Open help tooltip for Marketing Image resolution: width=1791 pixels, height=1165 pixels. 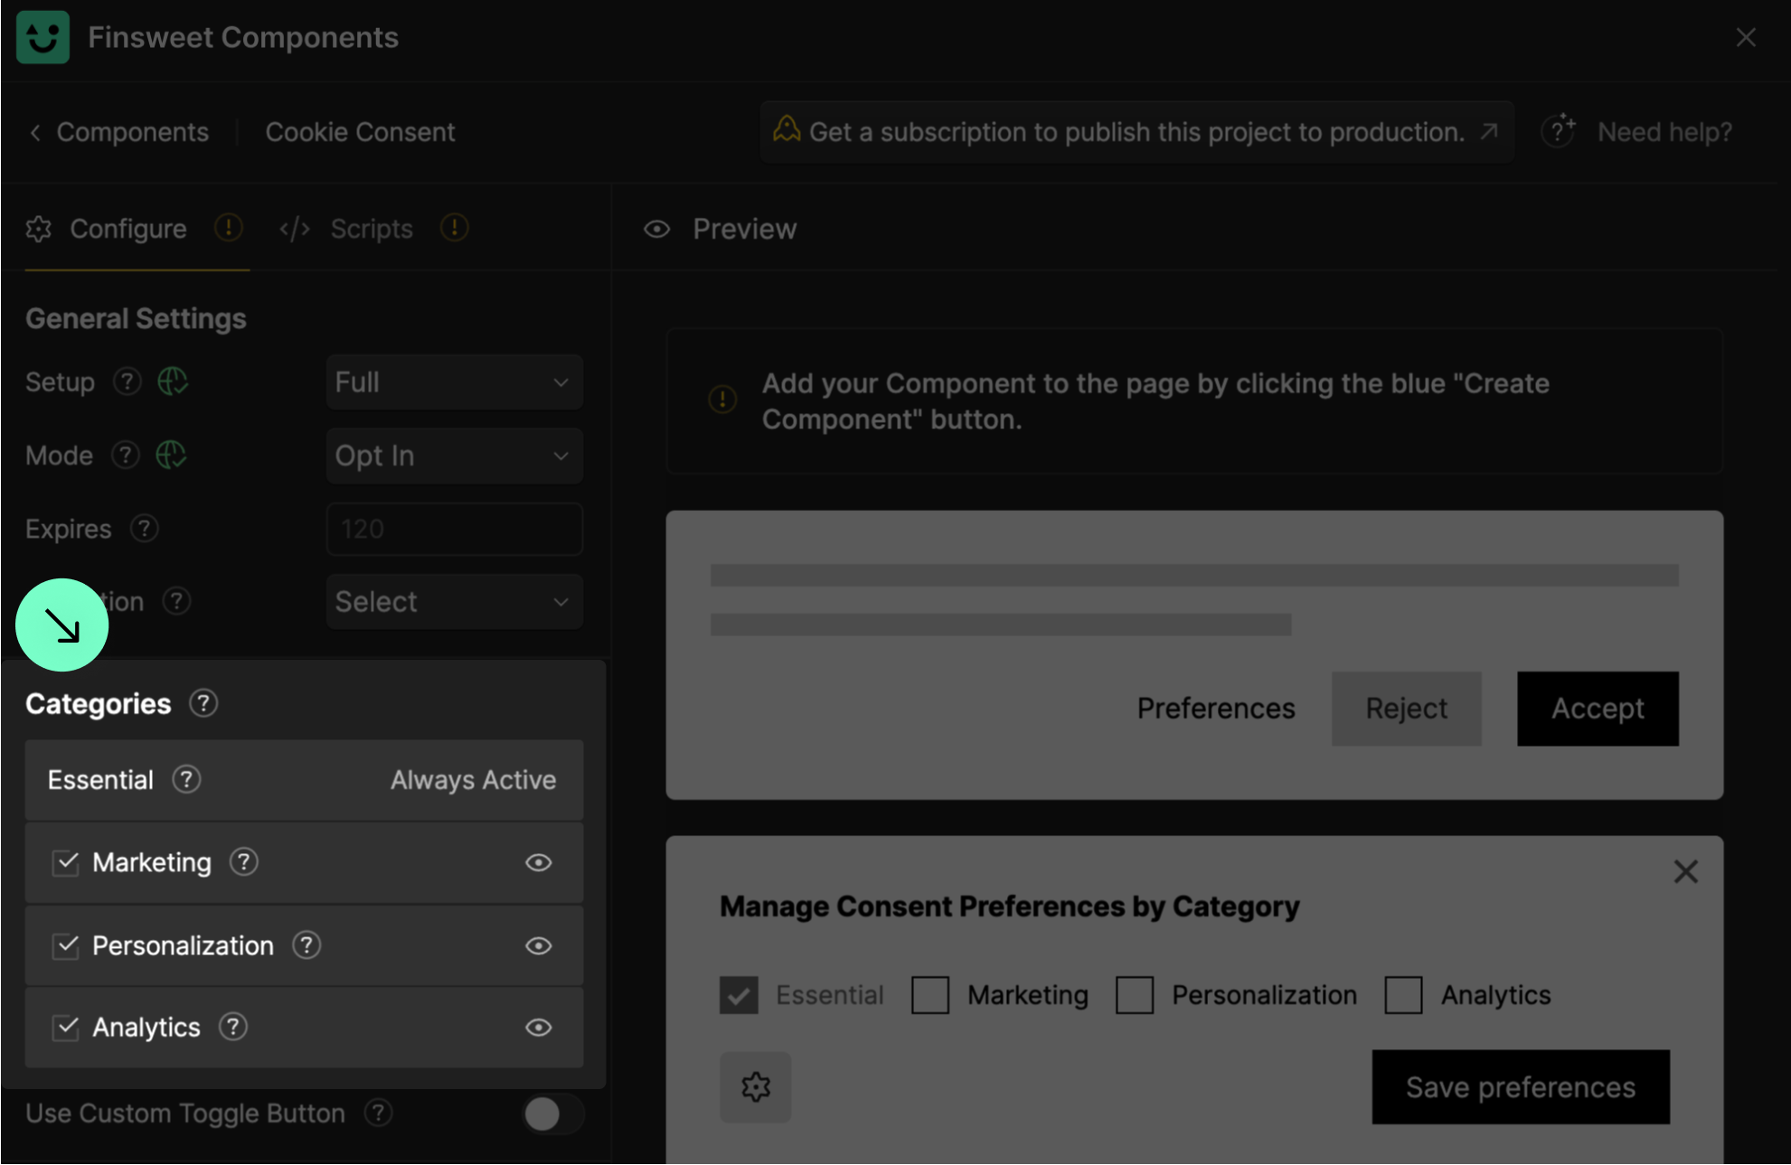pyautogui.click(x=243, y=862)
